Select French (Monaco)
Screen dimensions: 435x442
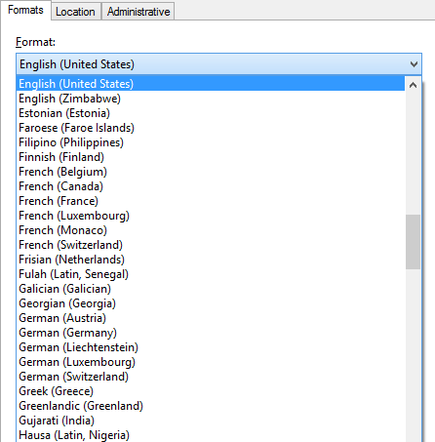pos(211,230)
